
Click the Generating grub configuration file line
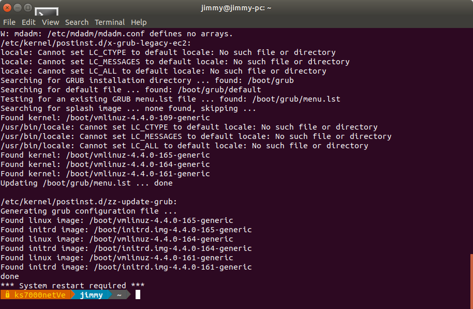tap(88, 211)
